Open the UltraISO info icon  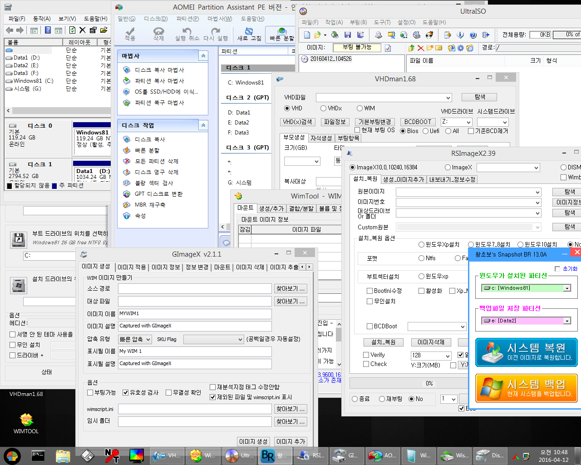coord(460,35)
